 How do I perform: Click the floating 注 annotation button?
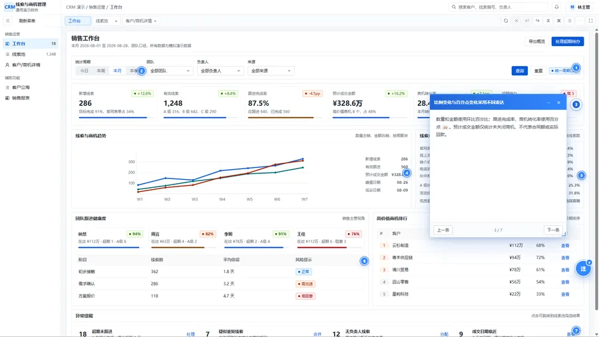(x=583, y=268)
